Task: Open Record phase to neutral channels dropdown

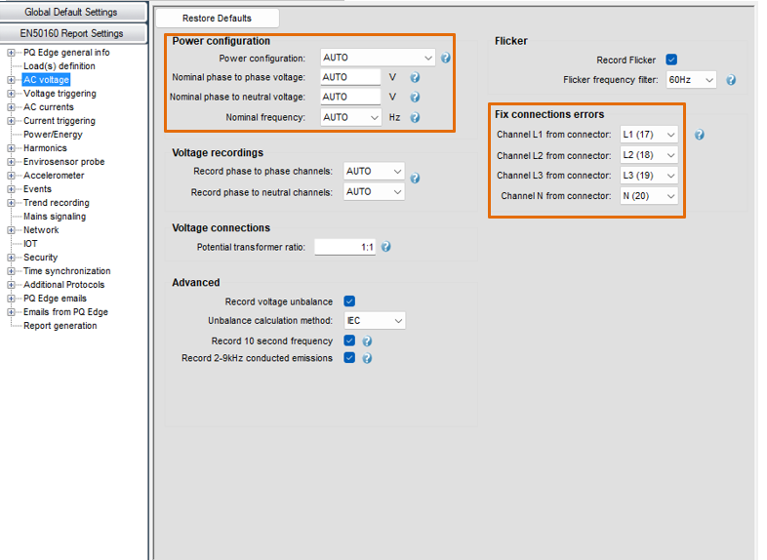Action: [374, 192]
